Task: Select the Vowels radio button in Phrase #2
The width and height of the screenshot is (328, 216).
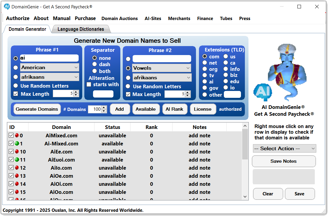Action: click(128, 68)
